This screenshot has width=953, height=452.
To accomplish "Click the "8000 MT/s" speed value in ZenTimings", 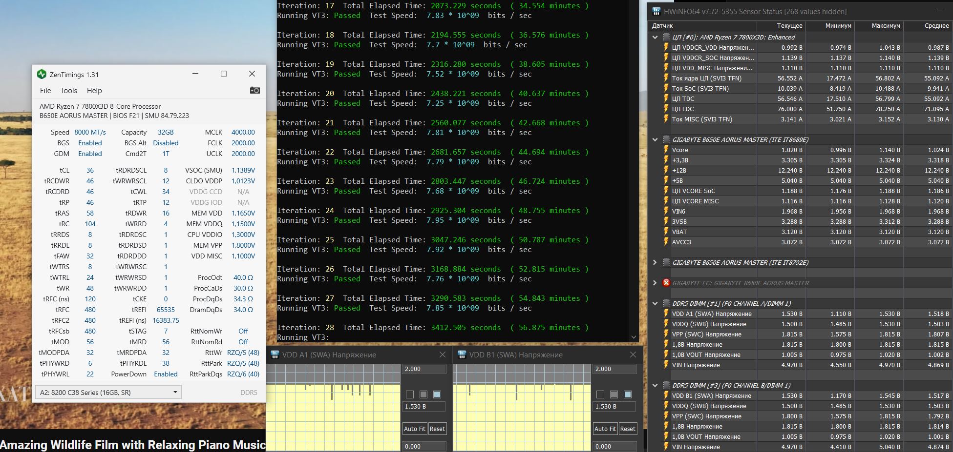I will point(90,132).
